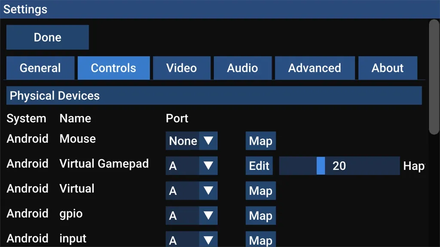Click the Done button

pos(47,37)
